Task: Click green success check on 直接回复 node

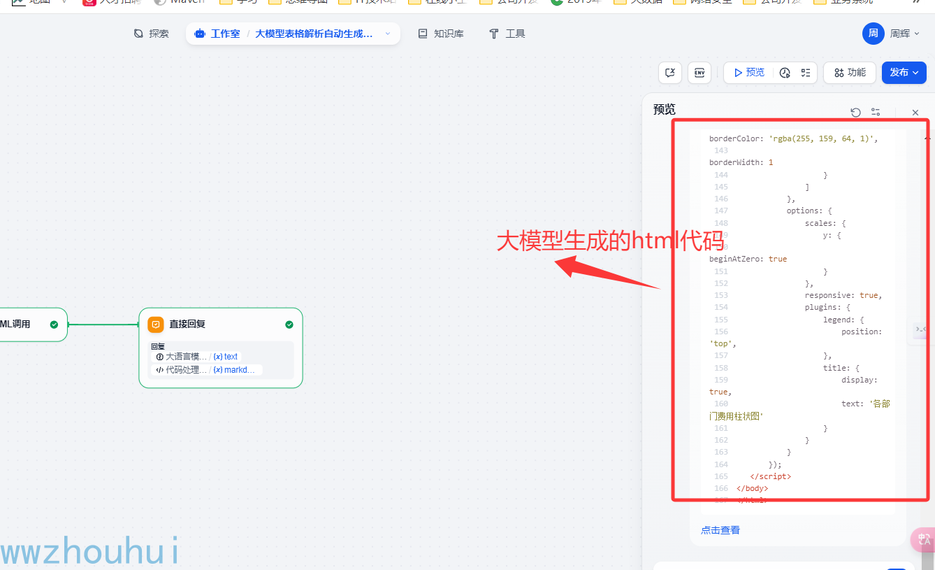Action: (289, 325)
